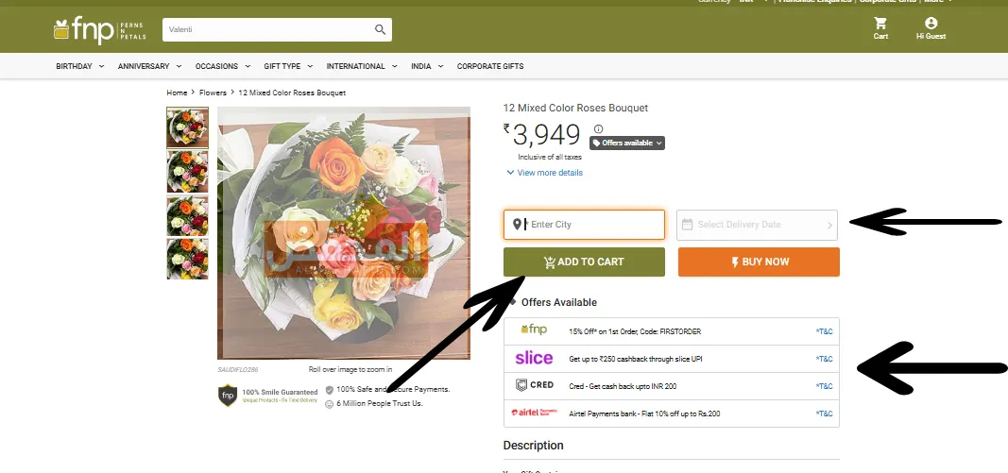Open the International menu dropdown

coord(360,66)
